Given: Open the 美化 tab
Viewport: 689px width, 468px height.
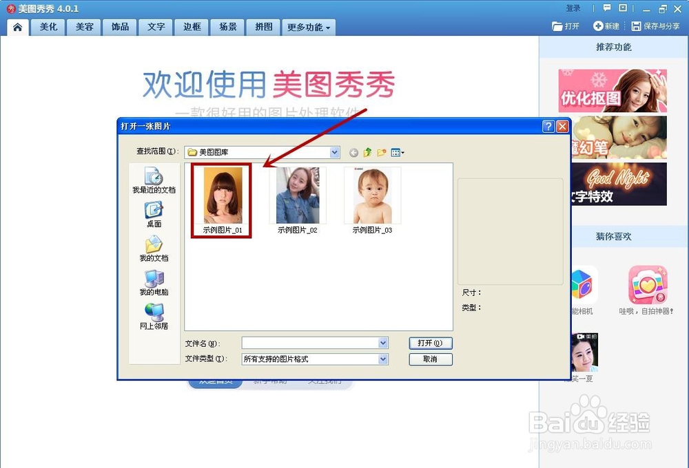Looking at the screenshot, I should (x=48, y=27).
